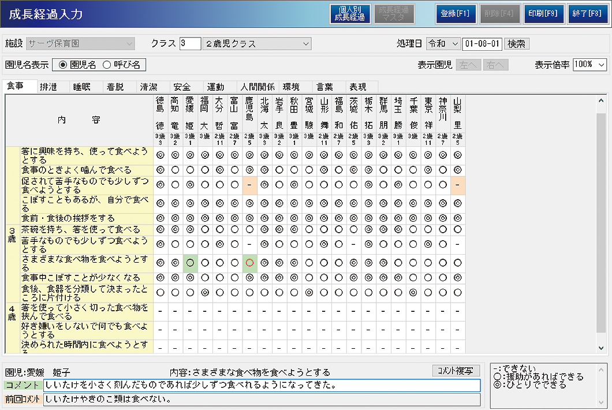Click the コメント text input field

point(262,385)
